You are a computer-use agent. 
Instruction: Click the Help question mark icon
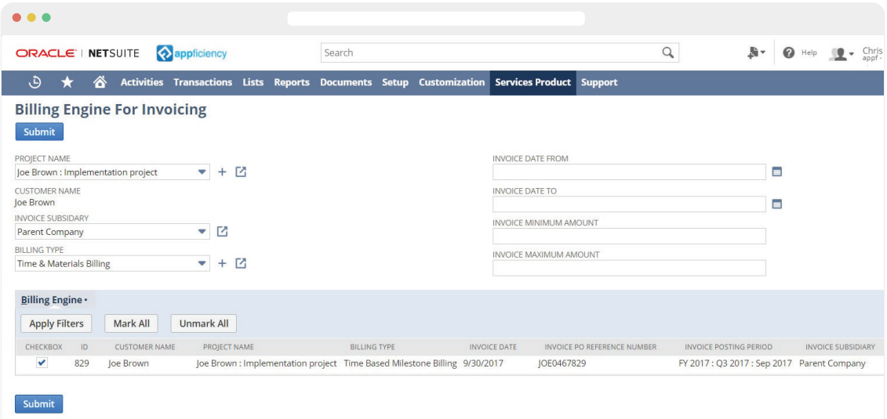[x=789, y=52]
